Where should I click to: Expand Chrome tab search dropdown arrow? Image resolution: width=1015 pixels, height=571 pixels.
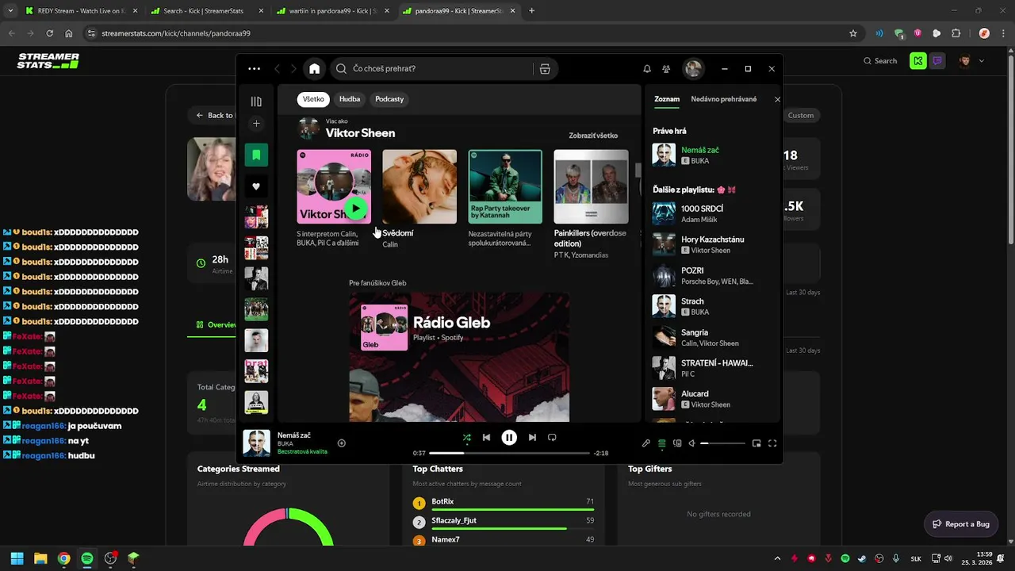(x=10, y=11)
